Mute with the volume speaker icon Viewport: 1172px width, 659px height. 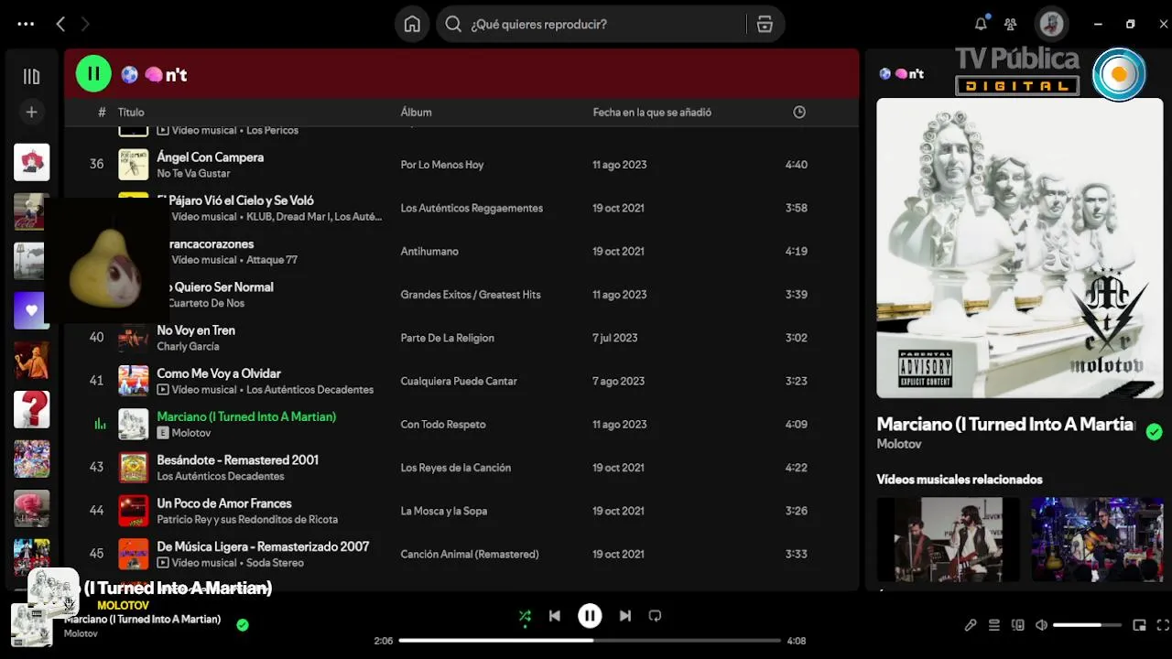click(x=1041, y=625)
